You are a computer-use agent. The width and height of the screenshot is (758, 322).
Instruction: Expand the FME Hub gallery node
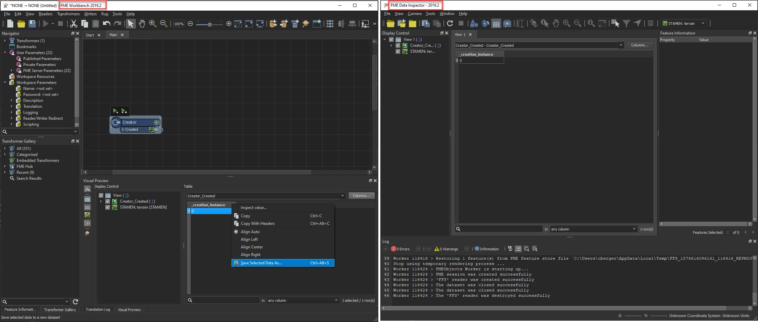pyautogui.click(x=5, y=166)
